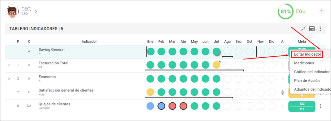Viewport: 331px width, 121px height.
Task: Open Satisfacción general de clientes indicator
Action: point(66,90)
